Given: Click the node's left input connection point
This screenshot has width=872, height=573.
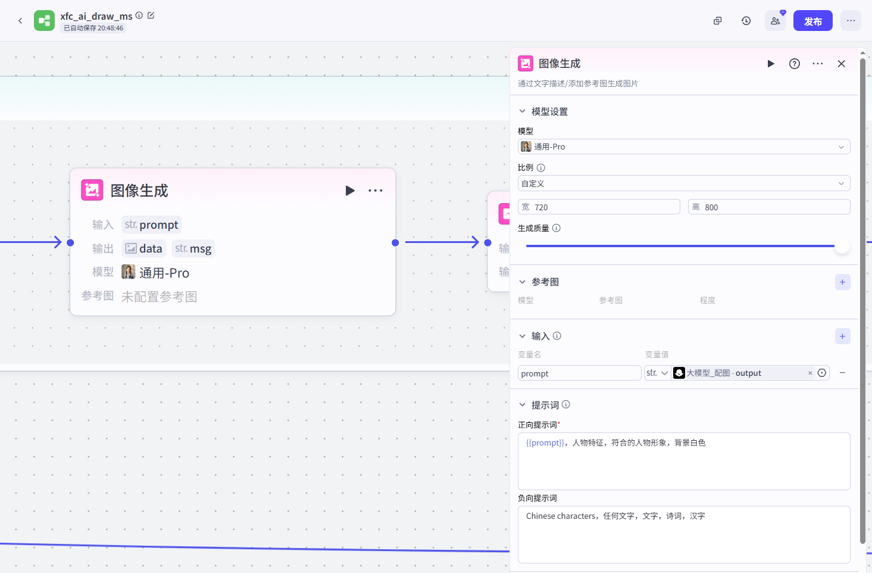Looking at the screenshot, I should [70, 242].
